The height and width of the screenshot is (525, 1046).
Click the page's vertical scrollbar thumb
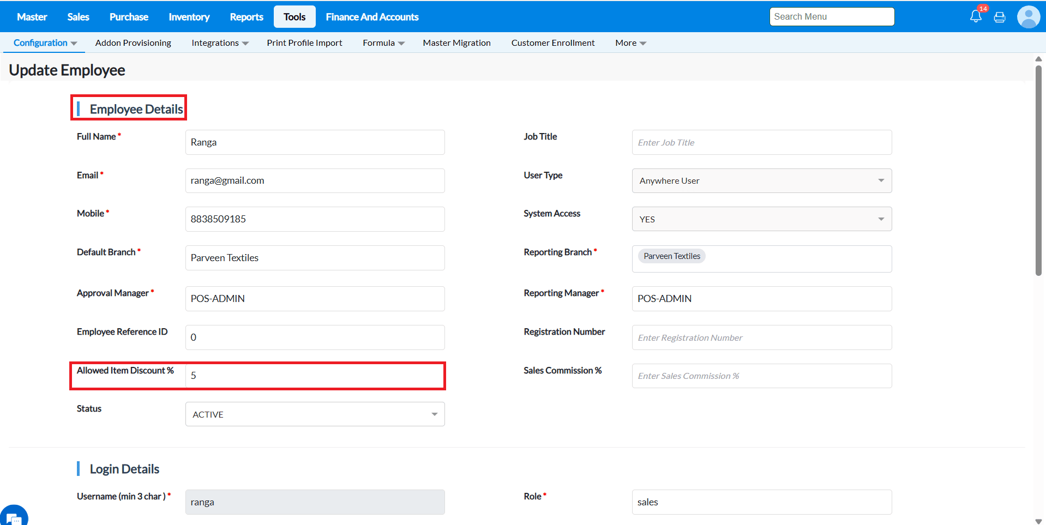click(1038, 170)
